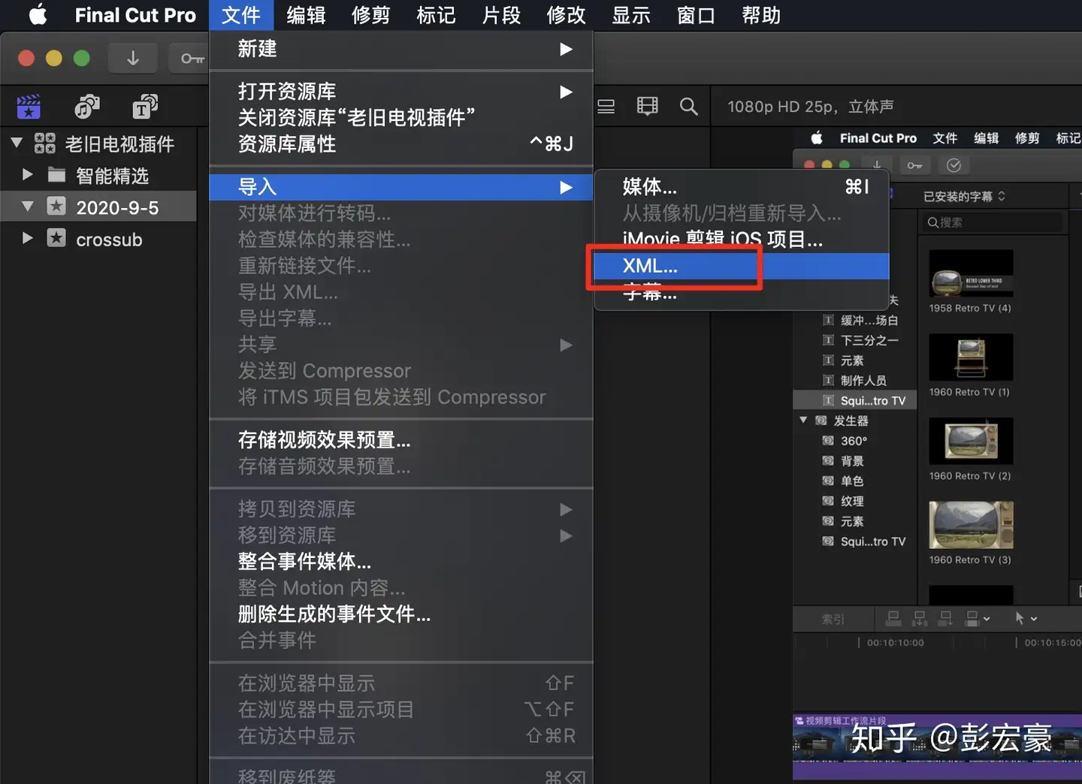Click the Apple logo in menu bar
1082x784 pixels.
[x=38, y=15]
